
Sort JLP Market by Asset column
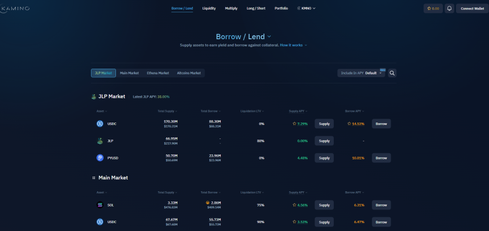[102, 111]
